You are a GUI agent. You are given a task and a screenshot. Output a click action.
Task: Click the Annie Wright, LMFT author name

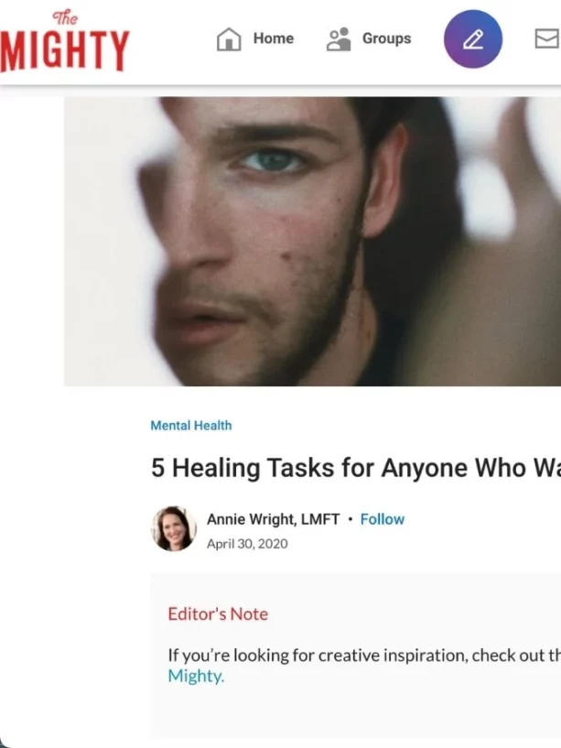(x=274, y=519)
